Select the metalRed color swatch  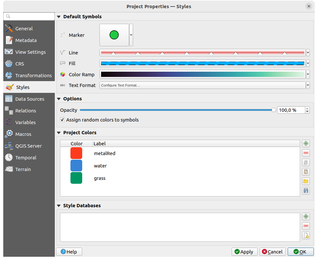(x=76, y=153)
